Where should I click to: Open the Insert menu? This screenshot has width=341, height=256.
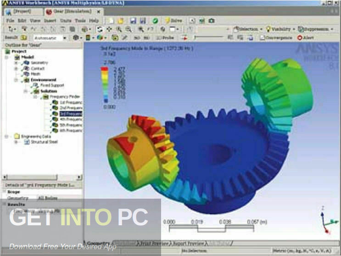click(50, 21)
